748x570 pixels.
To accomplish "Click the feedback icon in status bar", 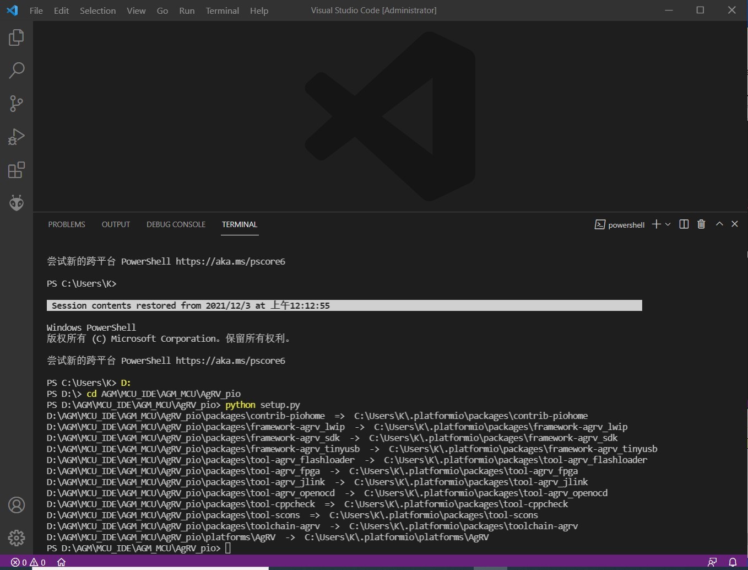I will [x=712, y=562].
